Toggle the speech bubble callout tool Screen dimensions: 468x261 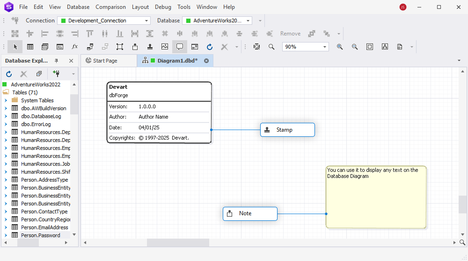(x=180, y=47)
